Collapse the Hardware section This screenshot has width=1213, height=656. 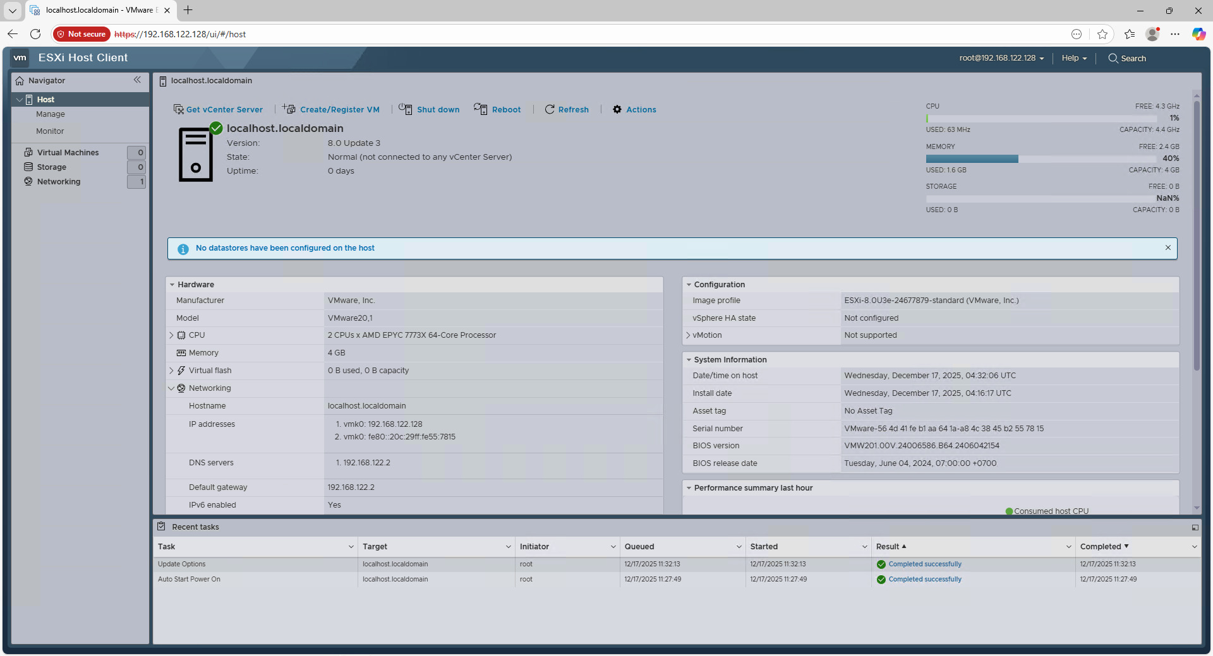tap(172, 285)
